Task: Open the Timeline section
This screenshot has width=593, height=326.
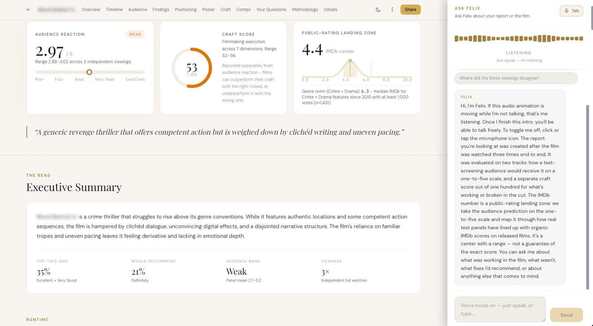Action: (114, 9)
